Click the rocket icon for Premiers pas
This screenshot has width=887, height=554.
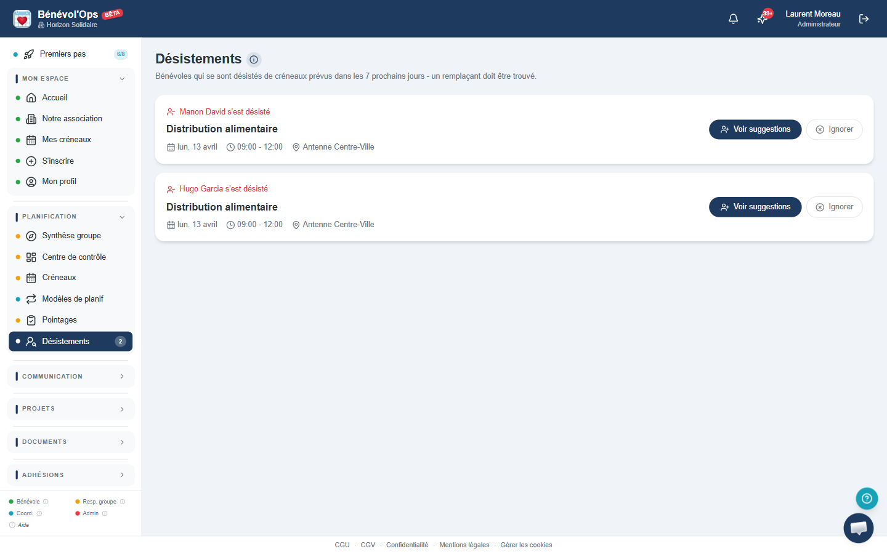click(x=29, y=54)
